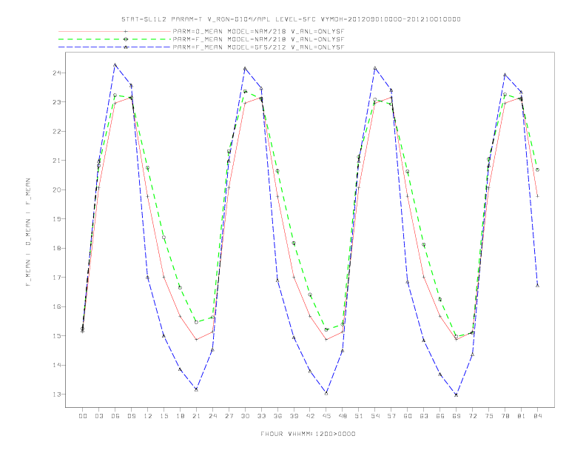Viewport: 586px width, 453px height.
Task: Click y-axis tick label 13
Action: [x=57, y=395]
